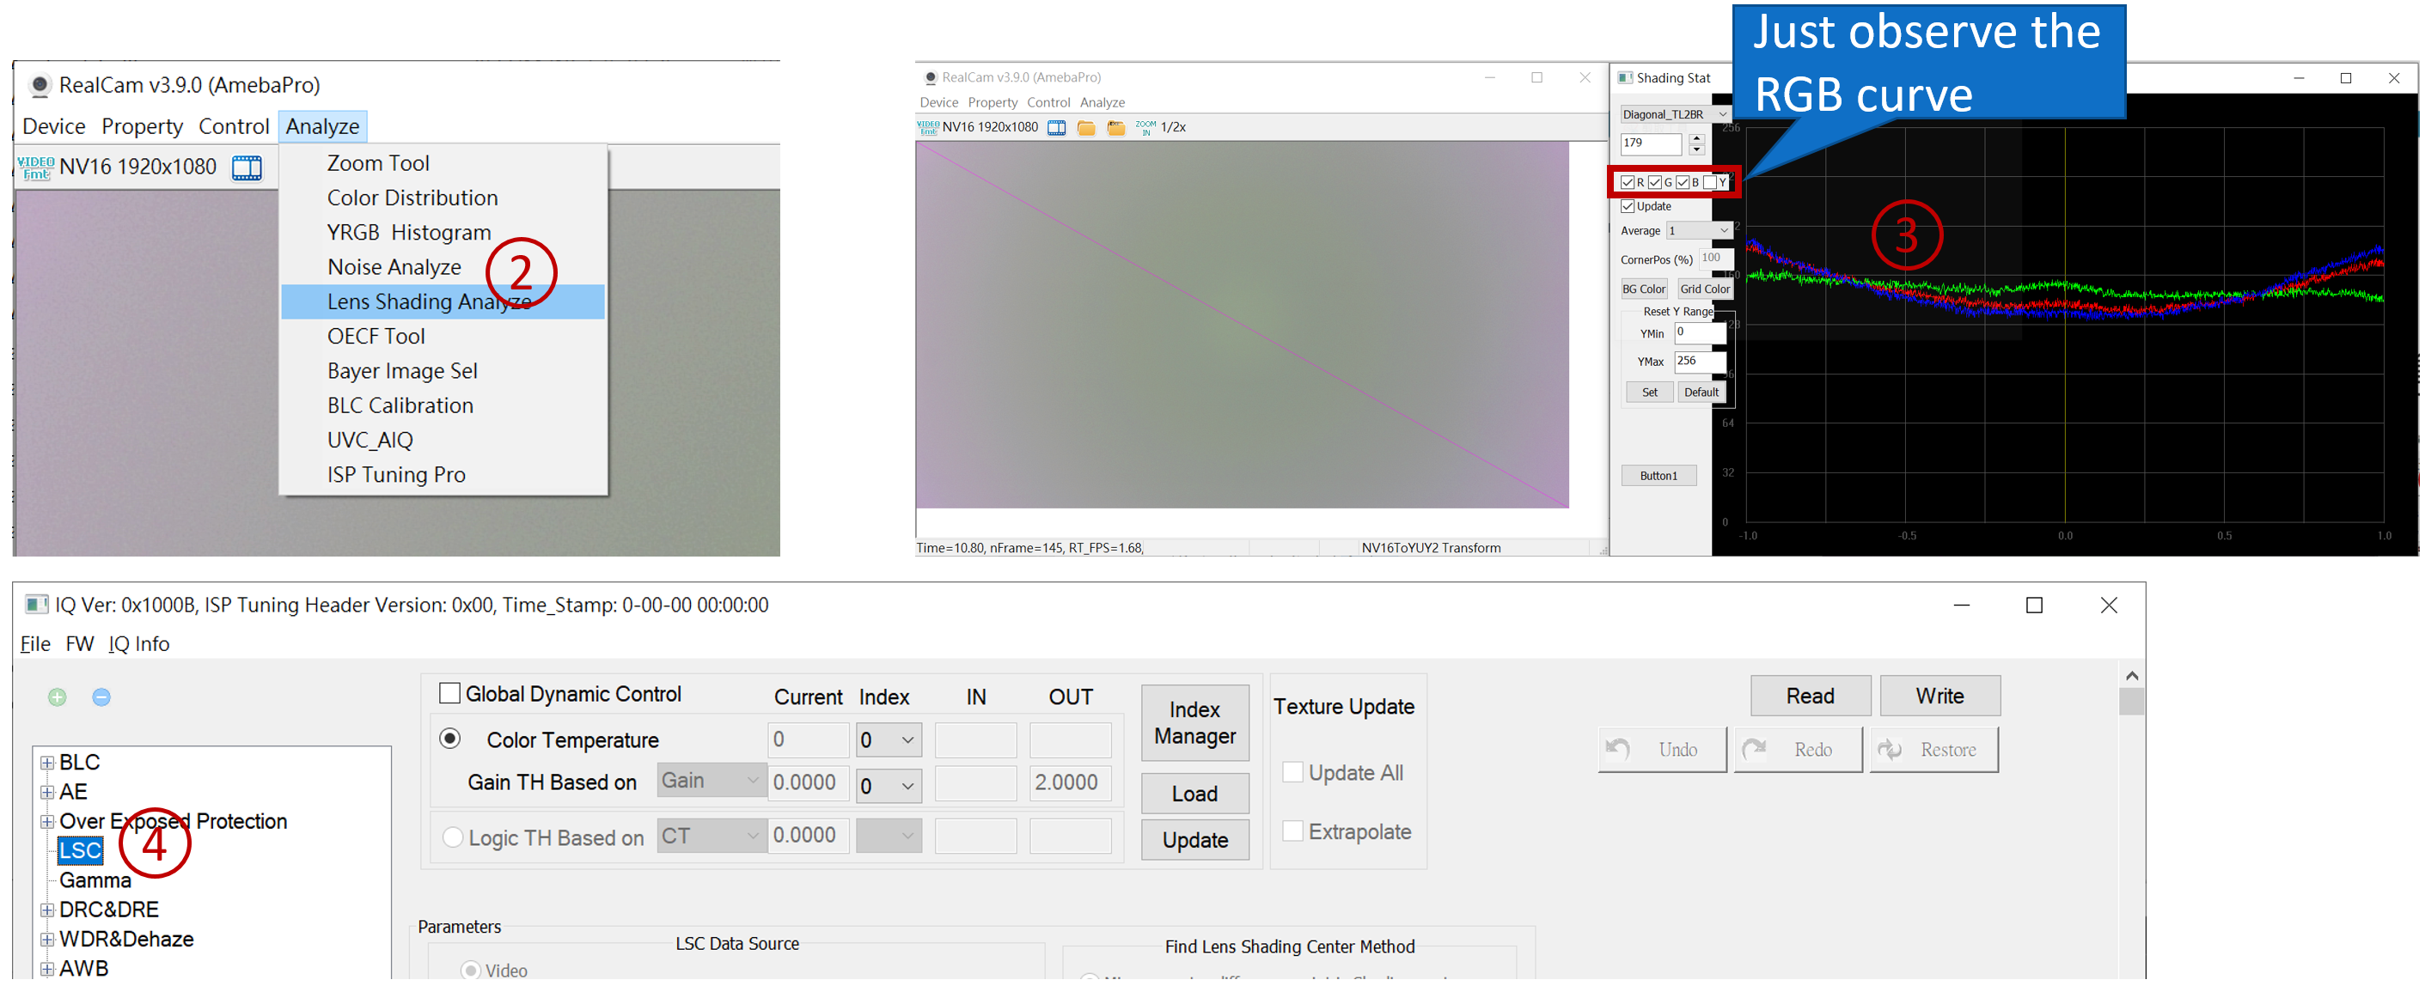Open the Average dropdown
Viewport: 2425px width, 992px height.
(1698, 230)
